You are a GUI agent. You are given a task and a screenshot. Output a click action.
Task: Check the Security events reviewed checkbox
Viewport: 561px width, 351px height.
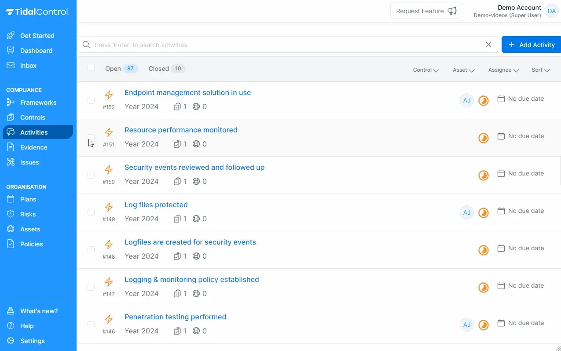[91, 175]
